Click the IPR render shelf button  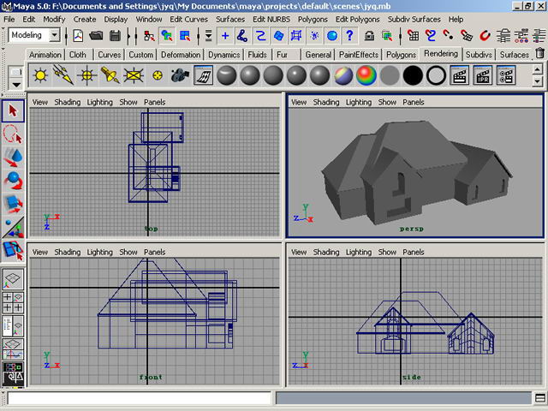pos(483,75)
